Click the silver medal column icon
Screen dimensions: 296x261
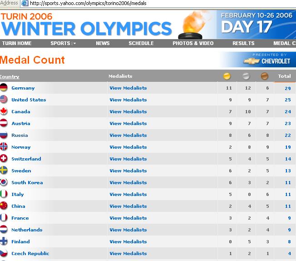[246, 76]
